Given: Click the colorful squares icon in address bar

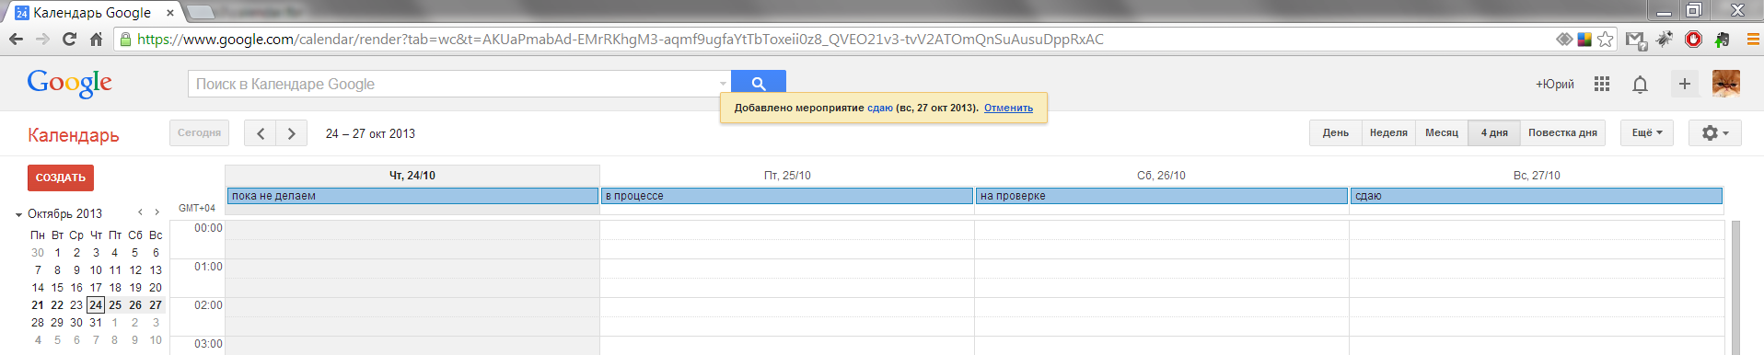Looking at the screenshot, I should [x=1584, y=39].
